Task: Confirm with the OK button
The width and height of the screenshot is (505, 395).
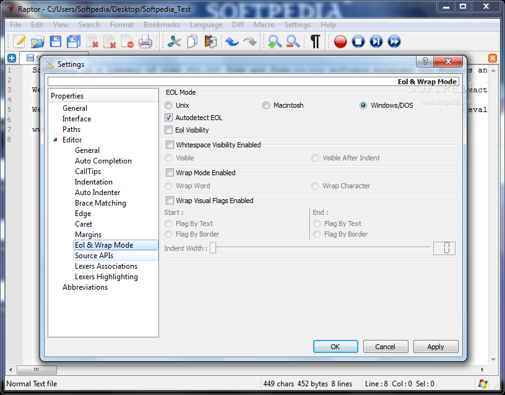Action: point(335,346)
